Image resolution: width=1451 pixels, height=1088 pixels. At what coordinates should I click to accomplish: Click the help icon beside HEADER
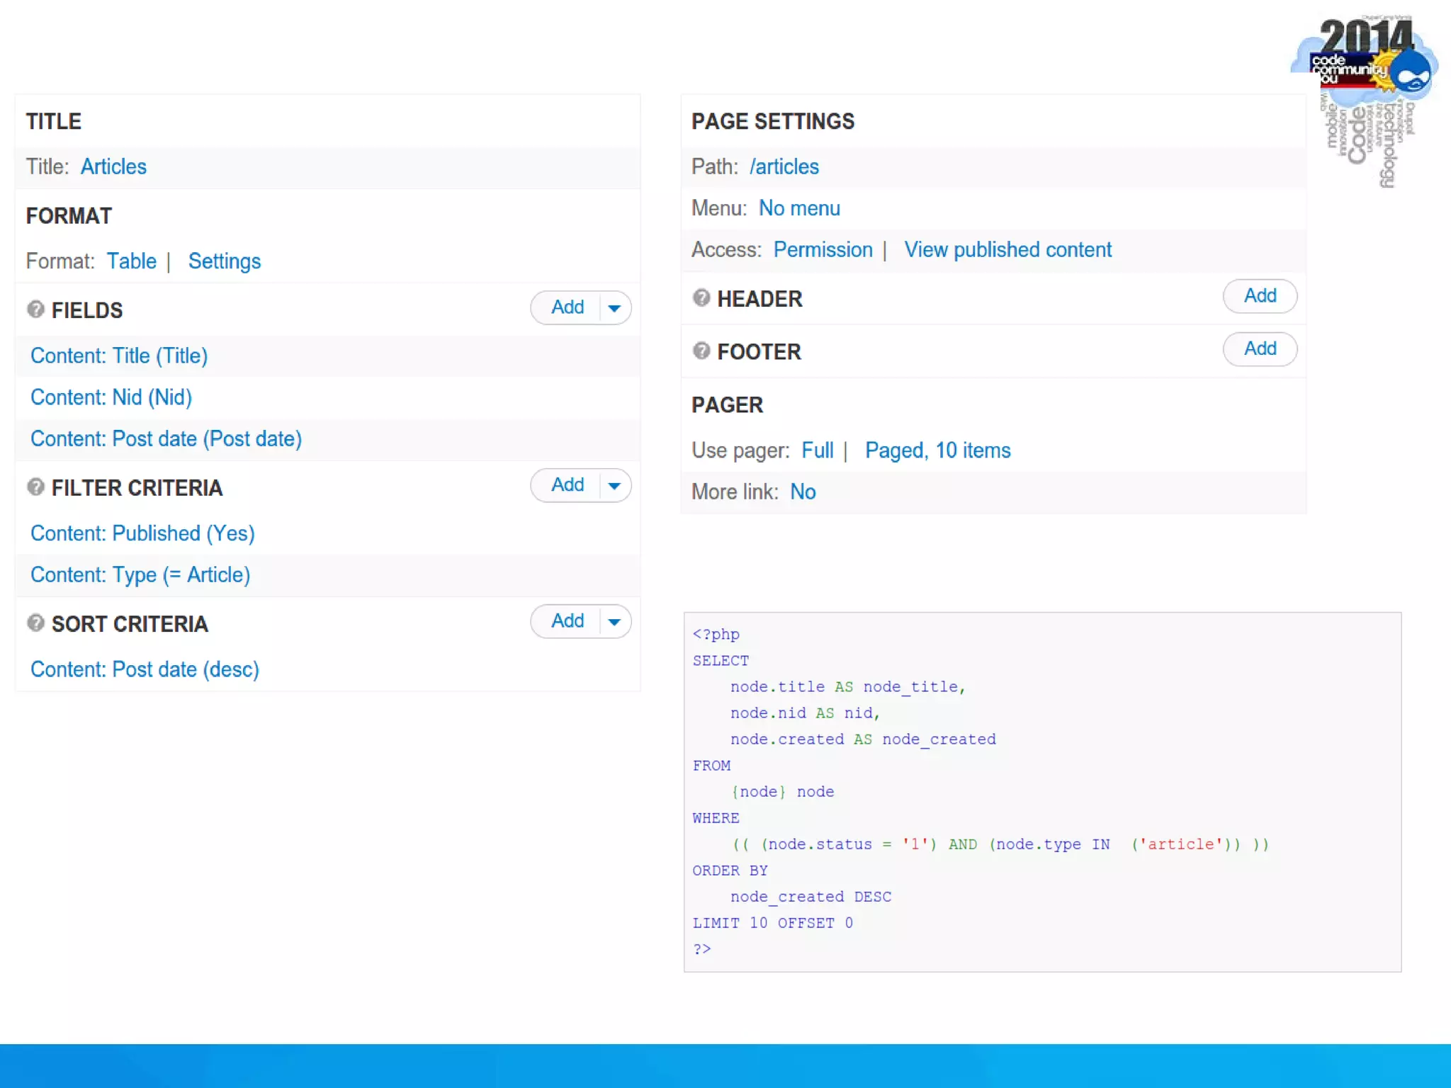coord(701,298)
